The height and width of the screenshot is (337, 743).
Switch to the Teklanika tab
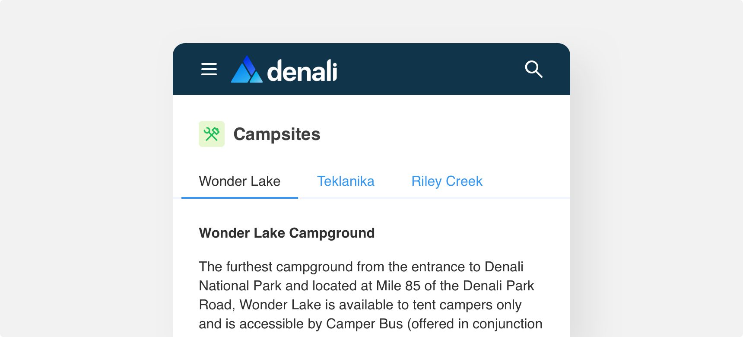click(x=346, y=181)
